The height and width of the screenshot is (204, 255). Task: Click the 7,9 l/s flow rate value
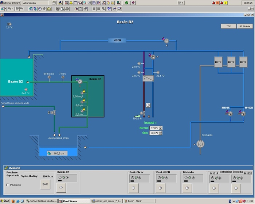(62, 74)
